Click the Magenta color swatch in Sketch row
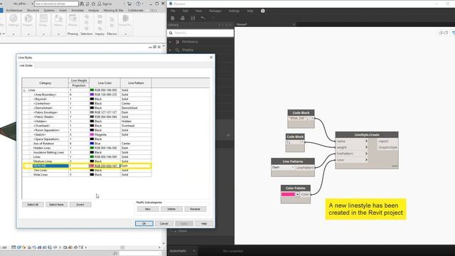455x256 pixels. [x=92, y=134]
